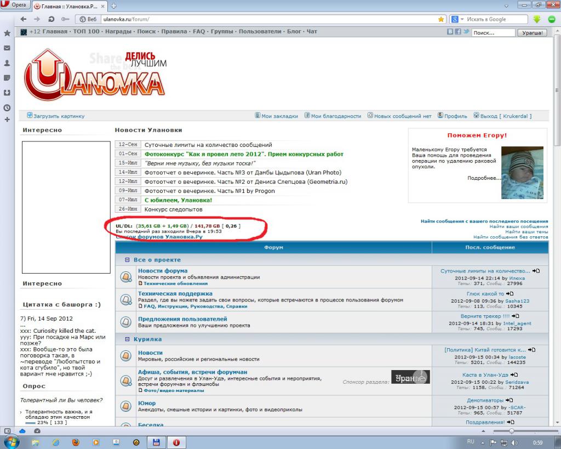
Task: Toggle the Opera sidebar panel button
Action: 7,431
